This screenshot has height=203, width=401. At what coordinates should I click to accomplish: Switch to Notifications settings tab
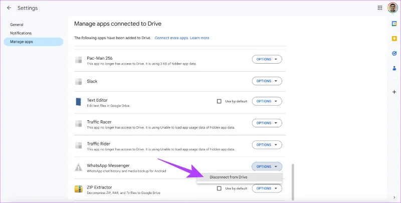pyautogui.click(x=21, y=33)
